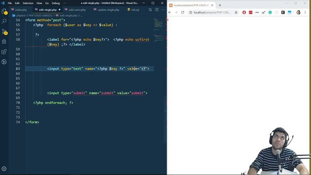Open the View menu

coord(39,3)
